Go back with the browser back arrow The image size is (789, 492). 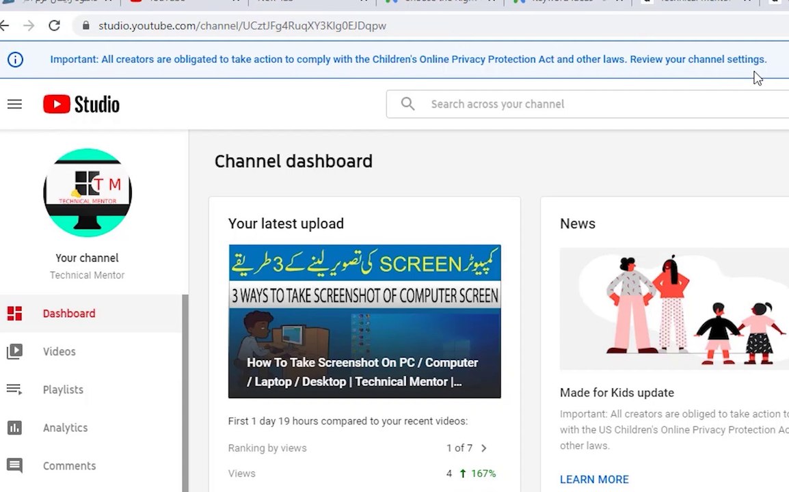pos(5,26)
